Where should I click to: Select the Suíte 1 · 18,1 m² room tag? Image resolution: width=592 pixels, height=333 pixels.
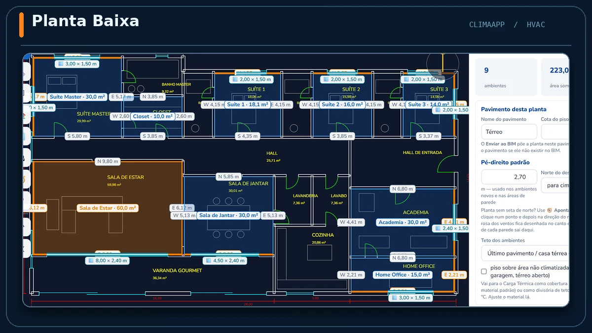[x=247, y=105]
